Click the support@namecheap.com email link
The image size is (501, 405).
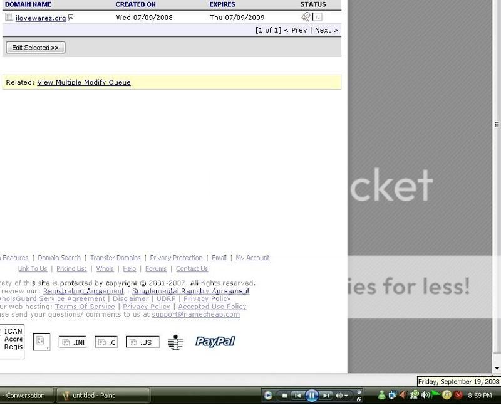[x=195, y=315]
